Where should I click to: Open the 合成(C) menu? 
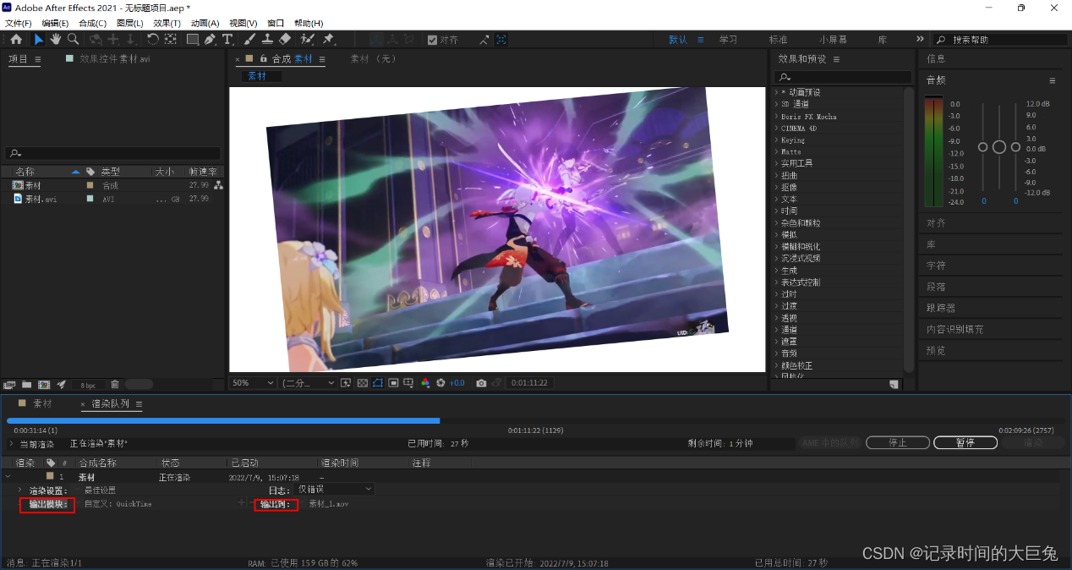pyautogui.click(x=92, y=23)
